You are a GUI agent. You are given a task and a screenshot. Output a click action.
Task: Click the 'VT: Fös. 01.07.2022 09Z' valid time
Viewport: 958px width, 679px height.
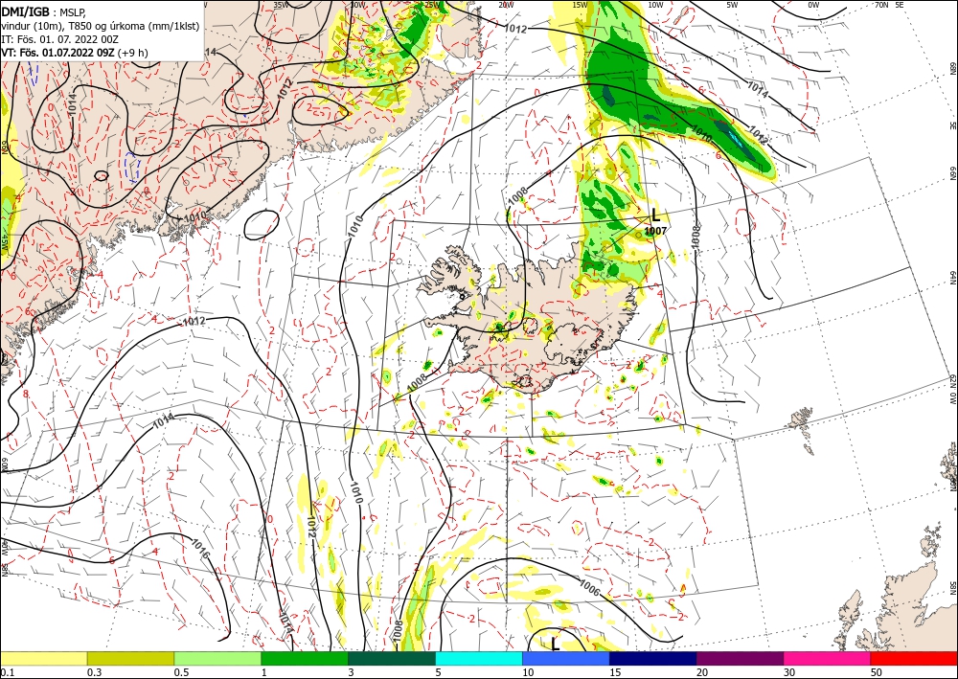[58, 53]
